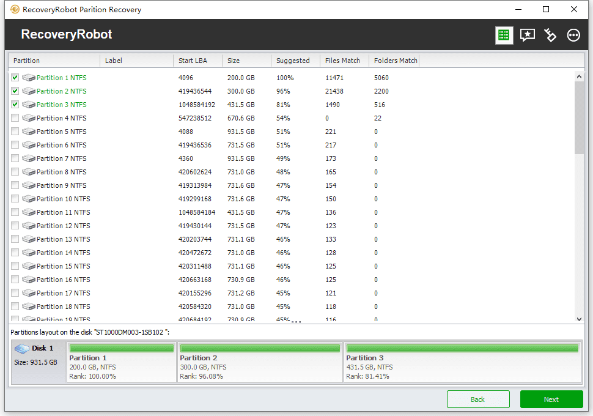
Task: Check the Partition 8 NTFS checkbox
Action: [15, 171]
